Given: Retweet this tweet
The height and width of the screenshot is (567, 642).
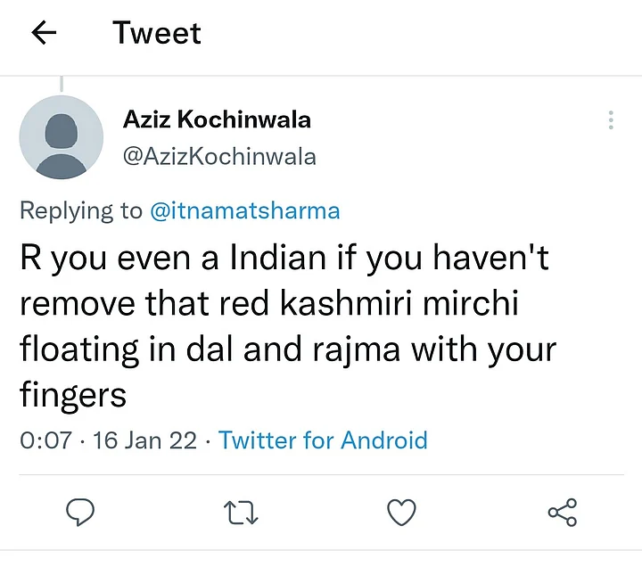Looking at the screenshot, I should pyautogui.click(x=242, y=512).
